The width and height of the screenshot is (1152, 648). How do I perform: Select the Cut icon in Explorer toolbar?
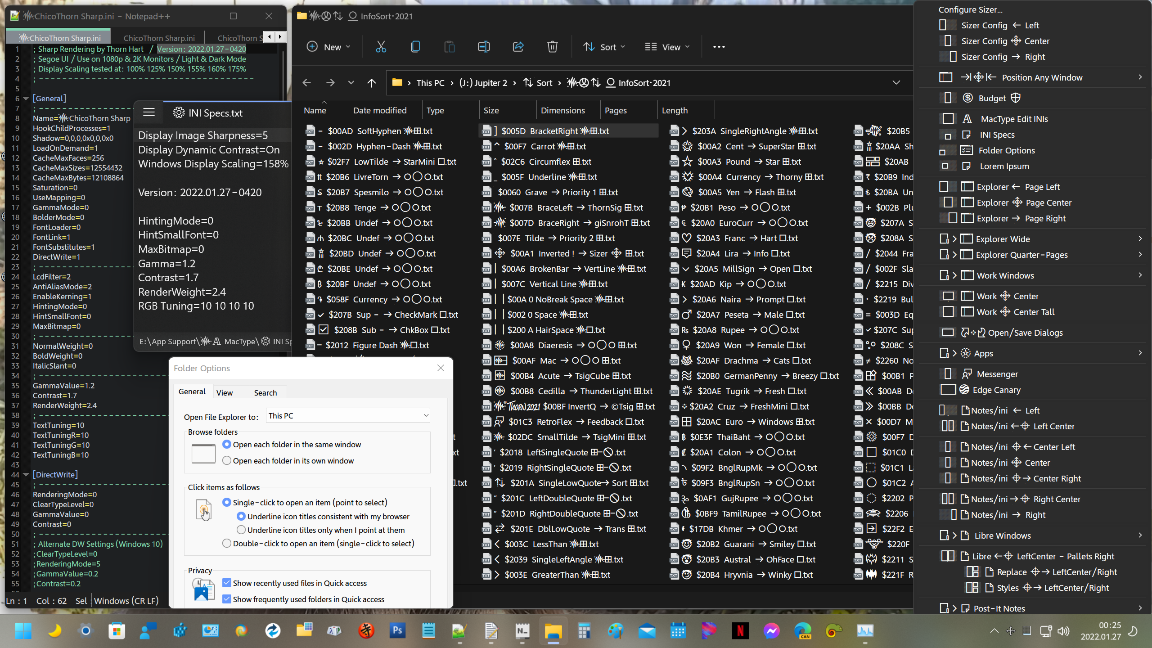[381, 46]
